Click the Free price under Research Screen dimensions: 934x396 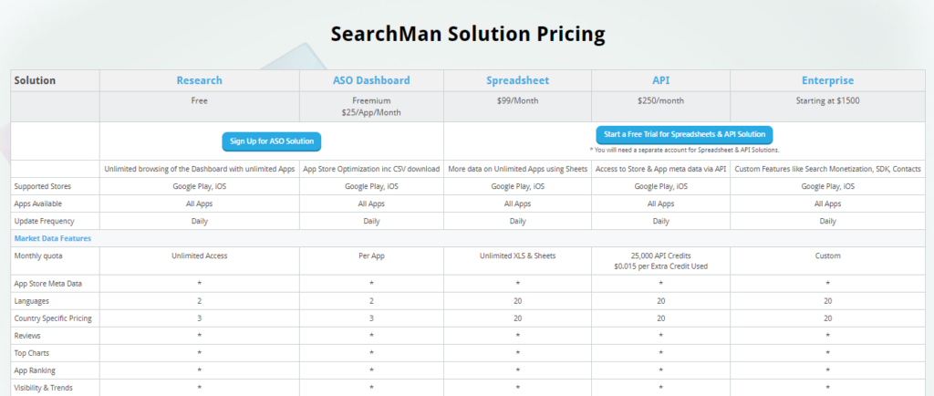tap(200, 100)
